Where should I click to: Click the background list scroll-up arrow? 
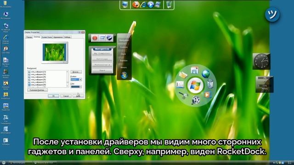[68, 72]
